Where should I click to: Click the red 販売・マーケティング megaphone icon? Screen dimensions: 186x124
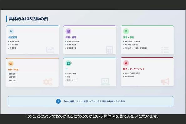pos(126,63)
